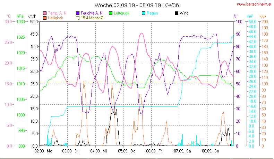Viewport: 274px width, 159px height.
Task: Click the 160 klux axis value
Action: pyautogui.click(x=265, y=47)
